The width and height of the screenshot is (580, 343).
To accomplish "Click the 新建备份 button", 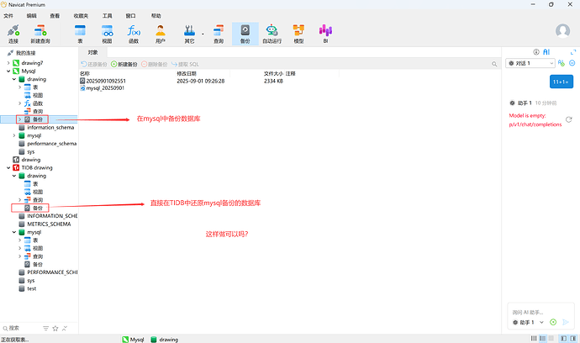I will [x=124, y=64].
